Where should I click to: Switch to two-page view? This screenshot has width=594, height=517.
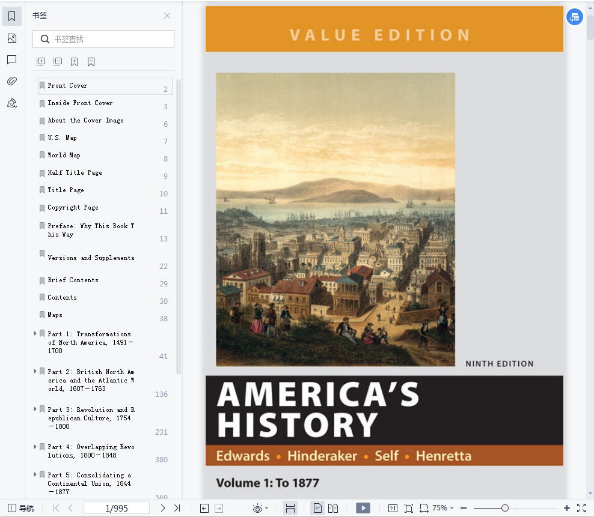(333, 508)
